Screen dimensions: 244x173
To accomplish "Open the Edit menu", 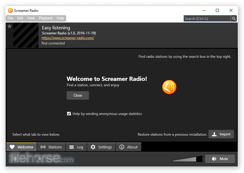I will coord(20,18).
